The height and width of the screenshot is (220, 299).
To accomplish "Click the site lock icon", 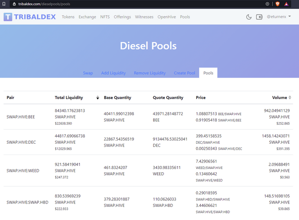I will point(14,4).
